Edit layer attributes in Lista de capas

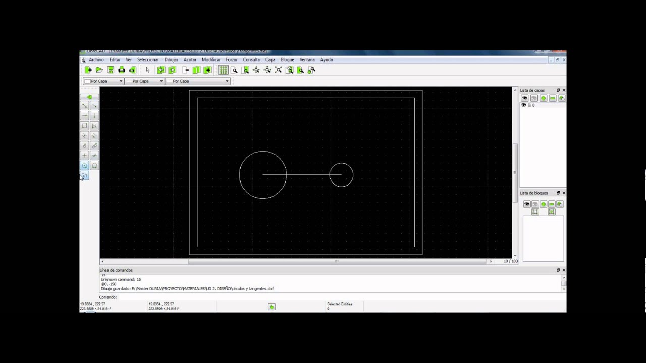(561, 98)
